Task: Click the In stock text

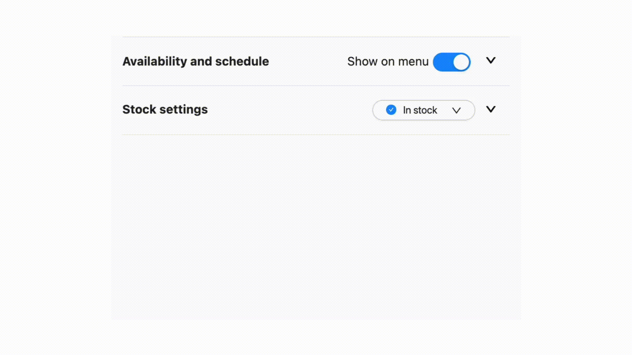Action: click(419, 110)
